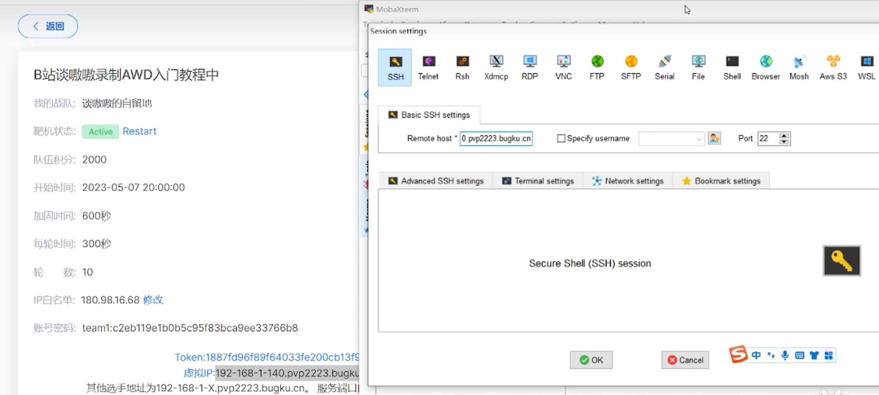Click the whitelist IP 180.98.16.68
This screenshot has width=879, height=395.
pyautogui.click(x=110, y=300)
